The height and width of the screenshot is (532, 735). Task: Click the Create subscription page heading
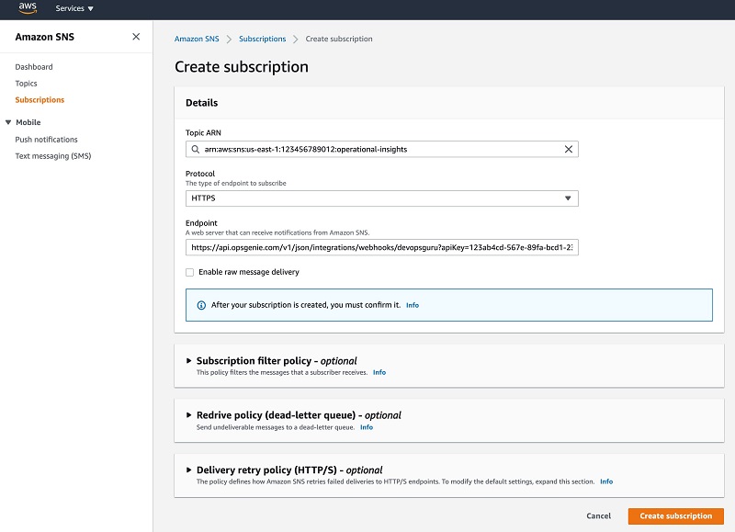(242, 67)
